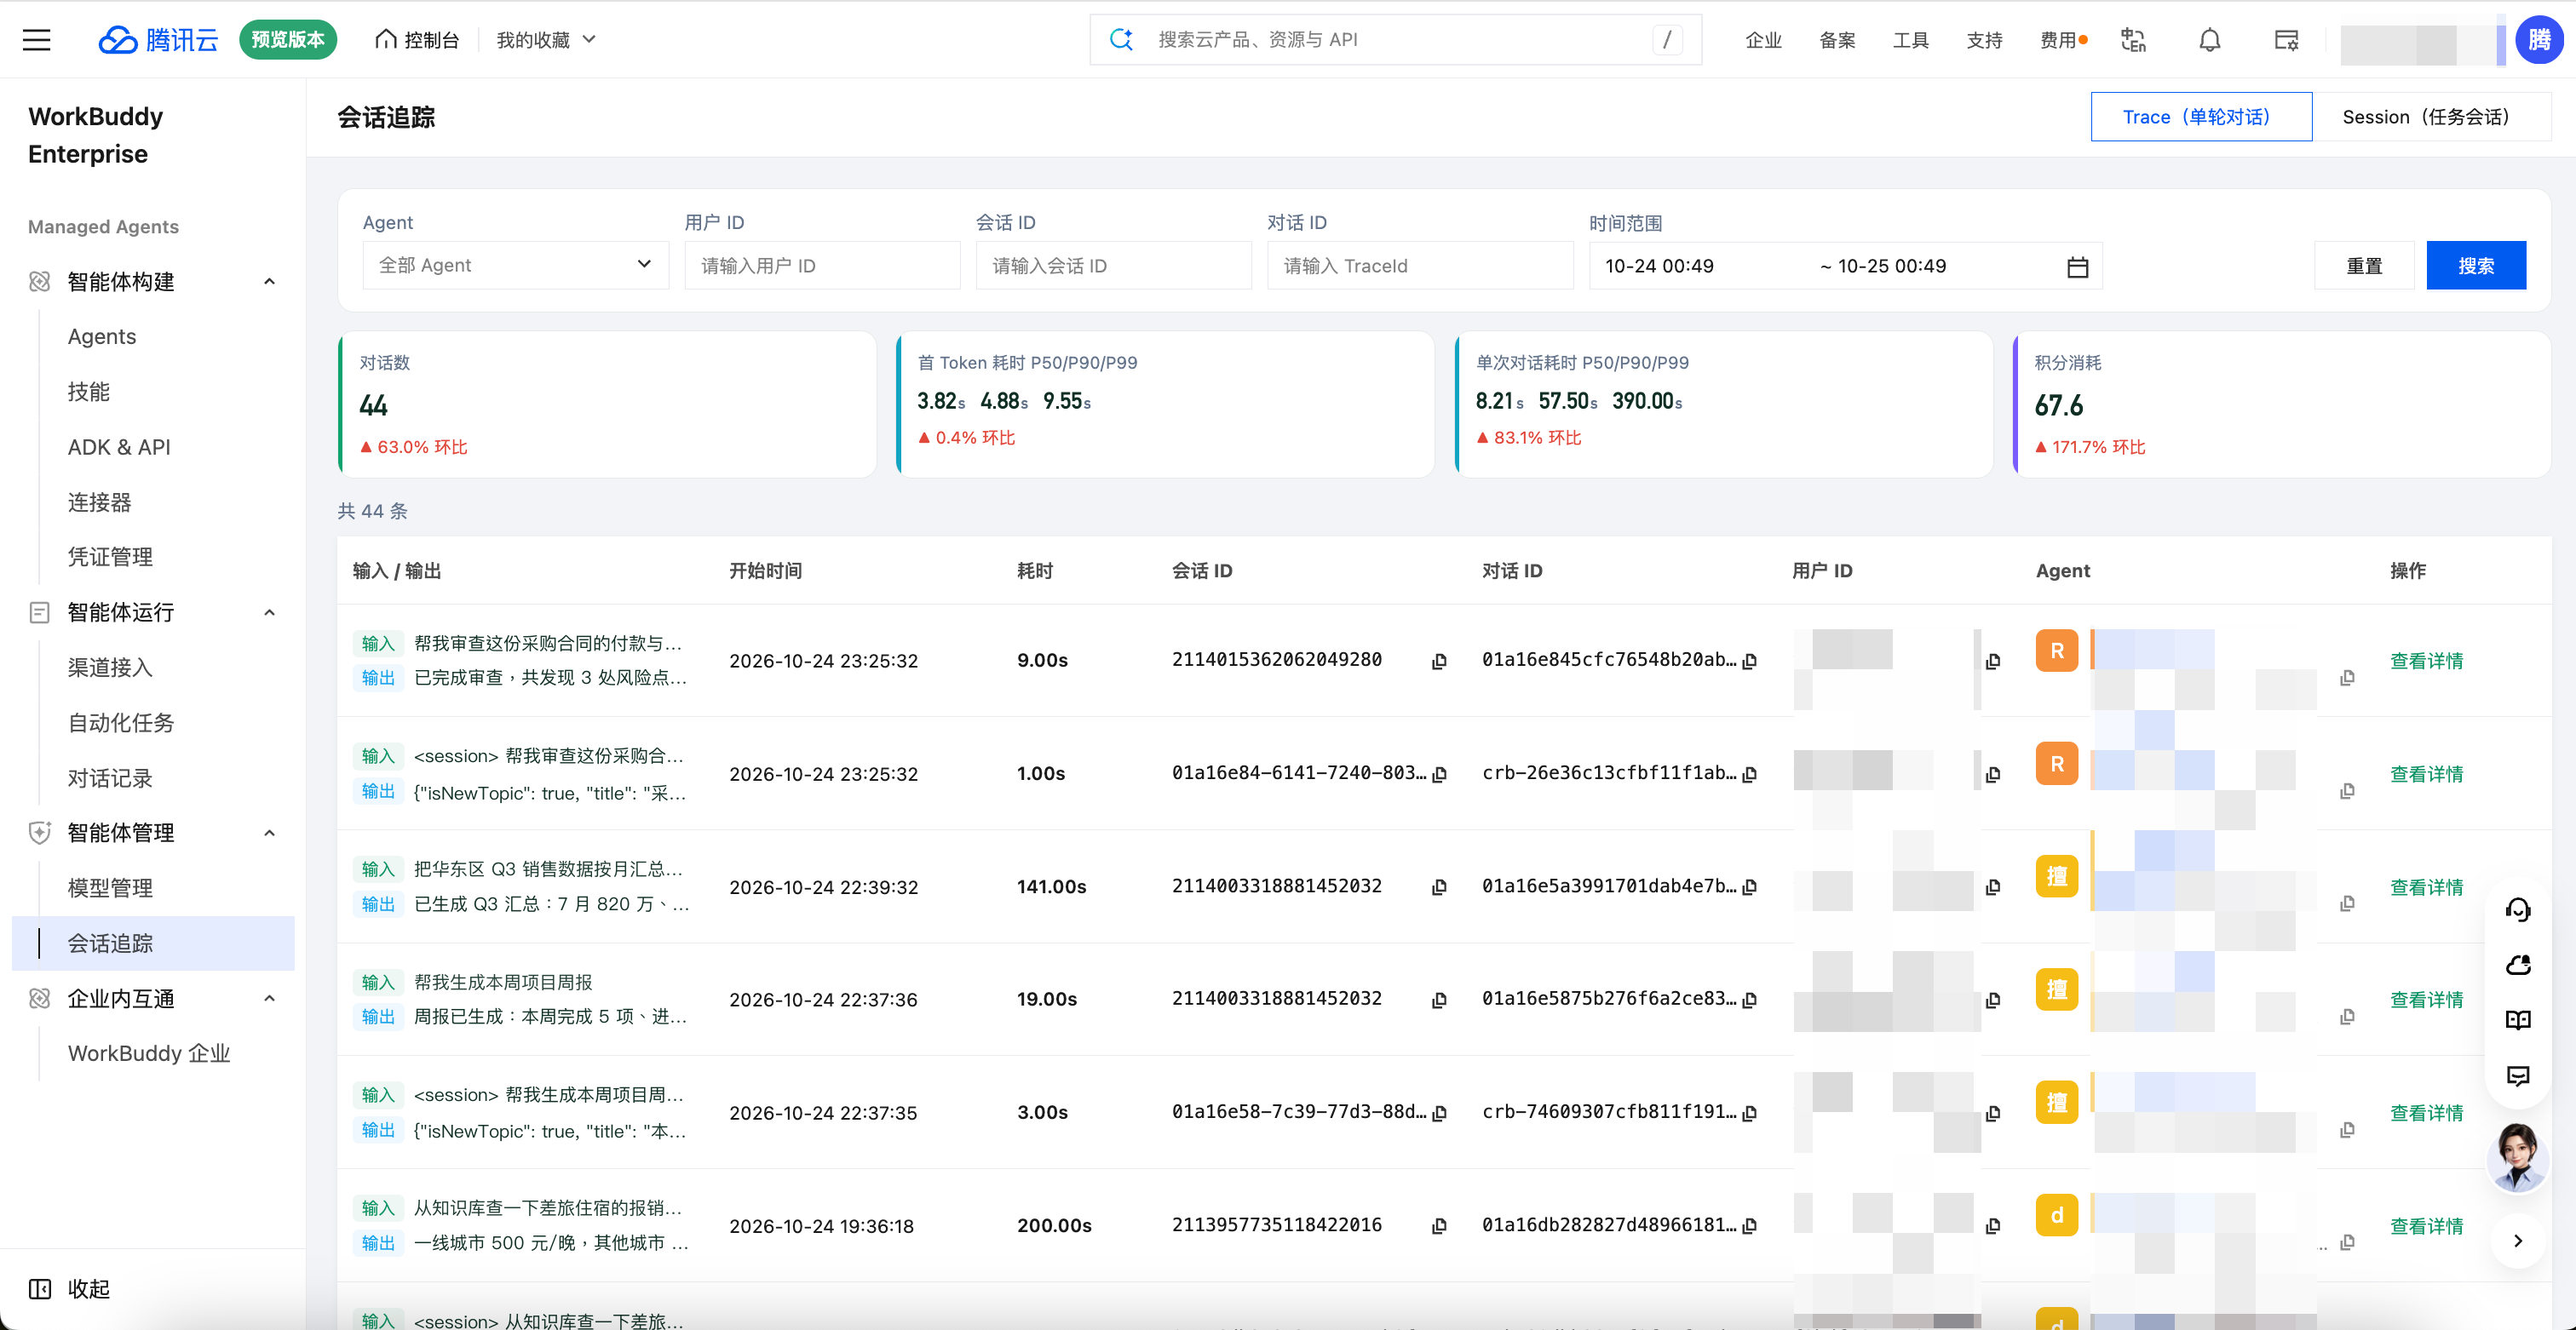
Task: Open the AI assistant avatar
Action: coord(2517,1156)
